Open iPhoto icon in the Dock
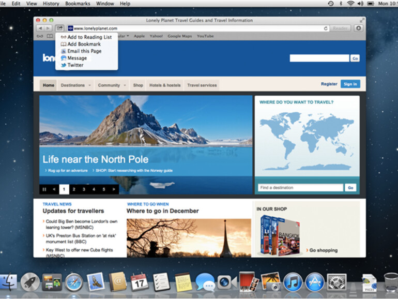The height and width of the screenshot is (299, 398). pyautogui.click(x=270, y=281)
